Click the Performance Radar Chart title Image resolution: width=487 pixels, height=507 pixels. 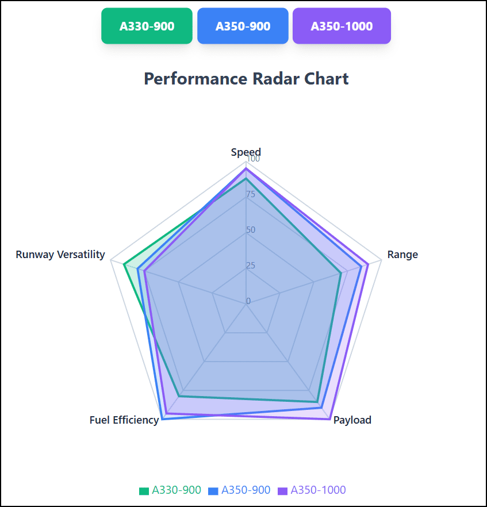pos(246,78)
